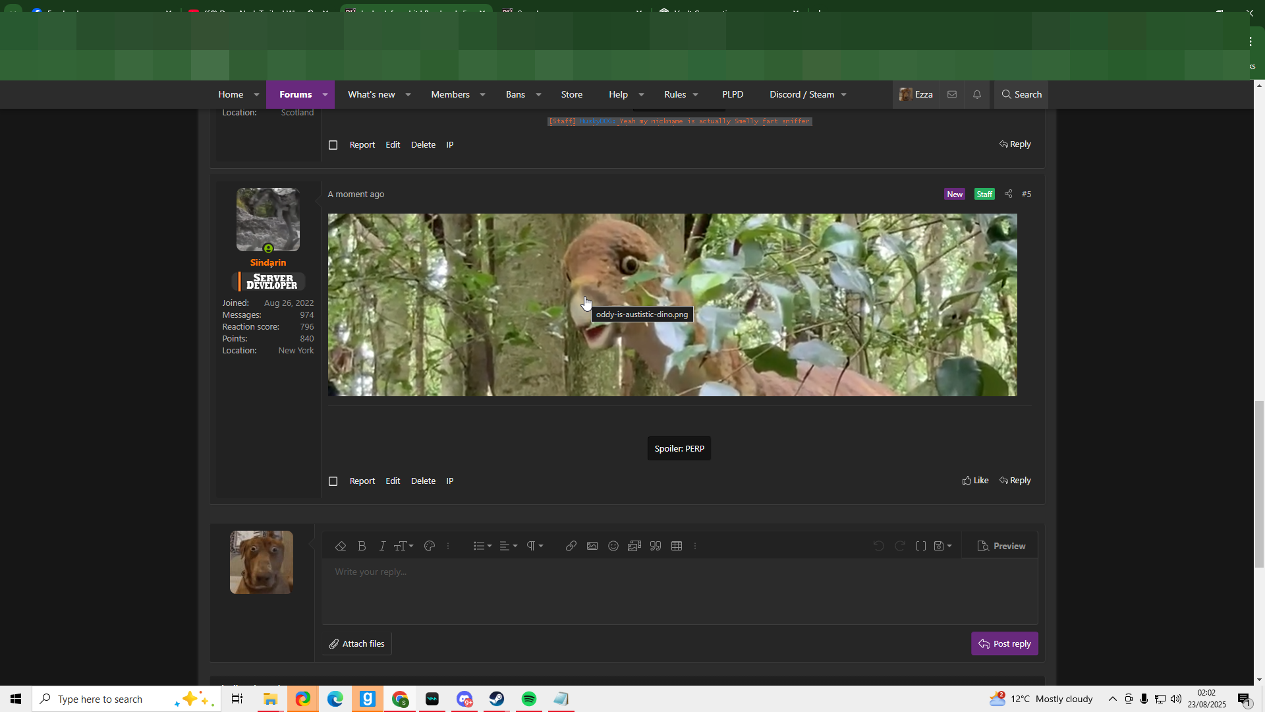
Task: Open the Bans nav item
Action: (515, 94)
